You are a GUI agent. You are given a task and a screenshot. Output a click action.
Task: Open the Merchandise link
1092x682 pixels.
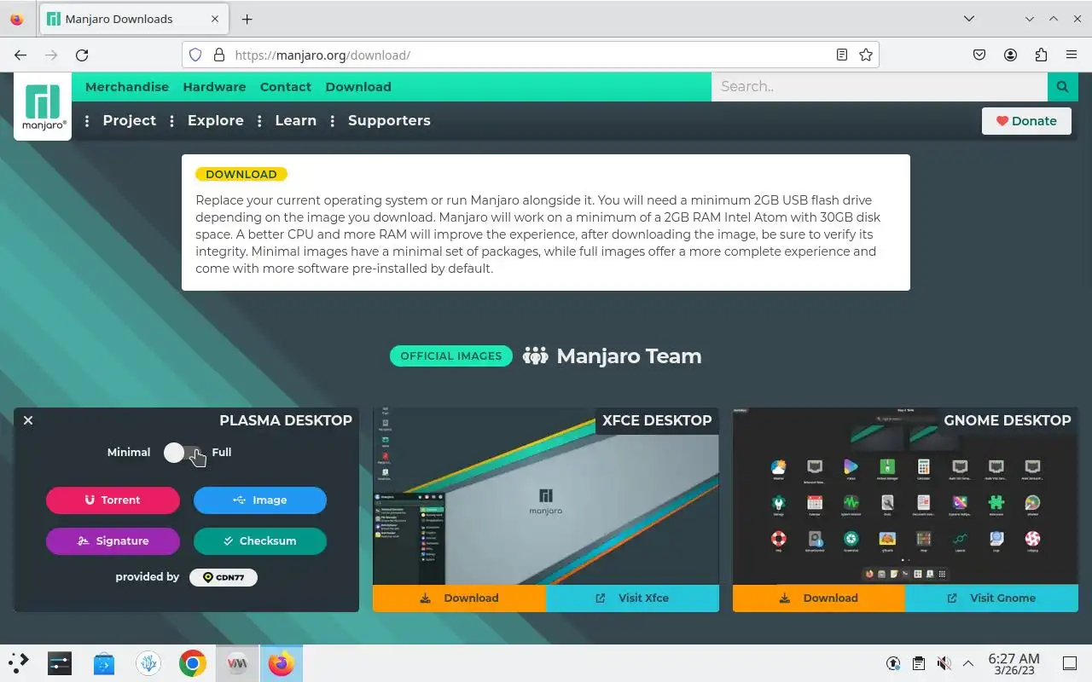coord(127,87)
